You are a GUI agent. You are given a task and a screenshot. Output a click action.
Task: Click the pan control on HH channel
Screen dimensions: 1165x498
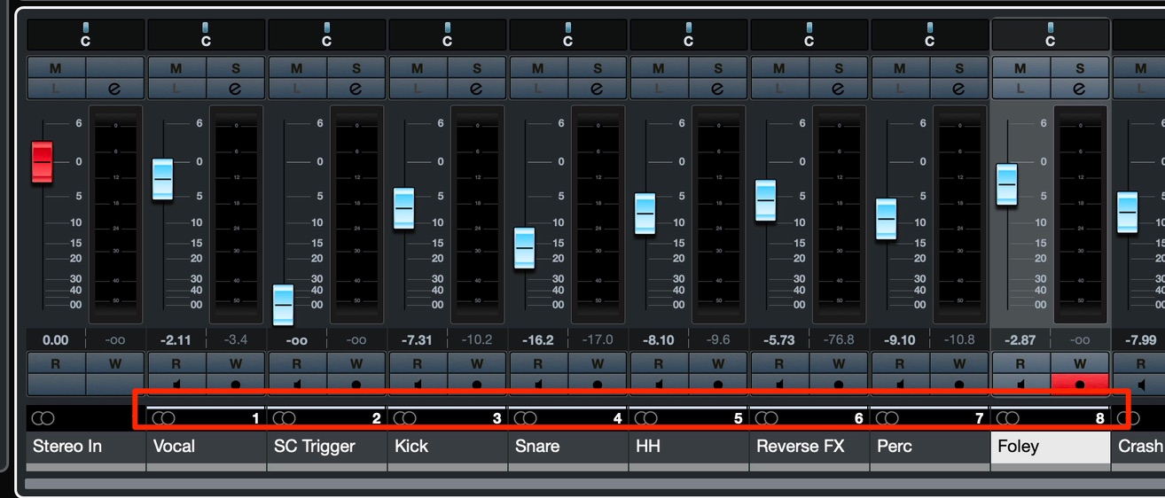[x=688, y=35]
